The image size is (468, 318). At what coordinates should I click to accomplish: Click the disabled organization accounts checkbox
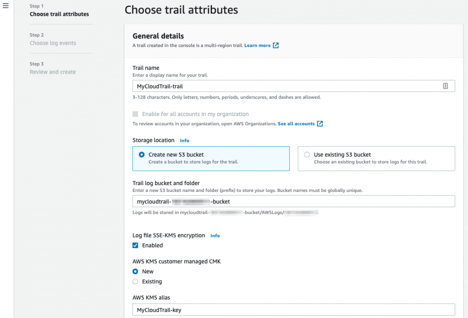(x=135, y=114)
